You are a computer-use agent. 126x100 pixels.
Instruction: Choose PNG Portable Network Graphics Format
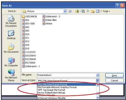[x=67, y=87]
